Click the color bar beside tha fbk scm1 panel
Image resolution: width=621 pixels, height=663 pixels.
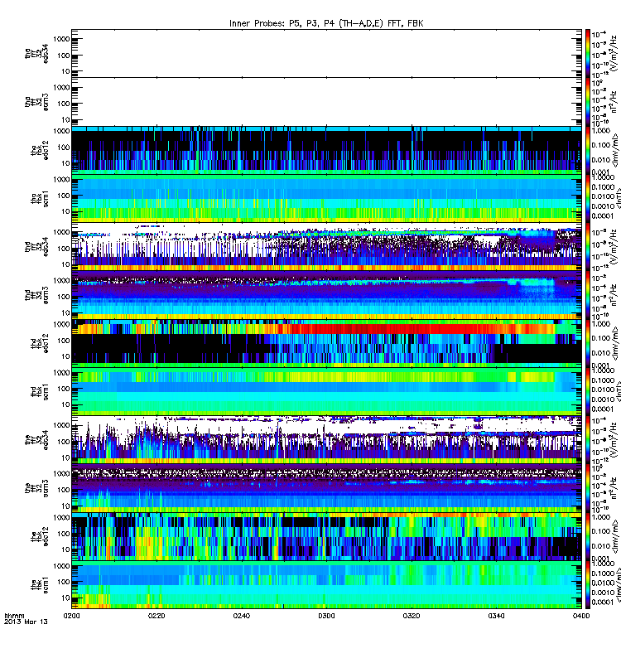[588, 198]
